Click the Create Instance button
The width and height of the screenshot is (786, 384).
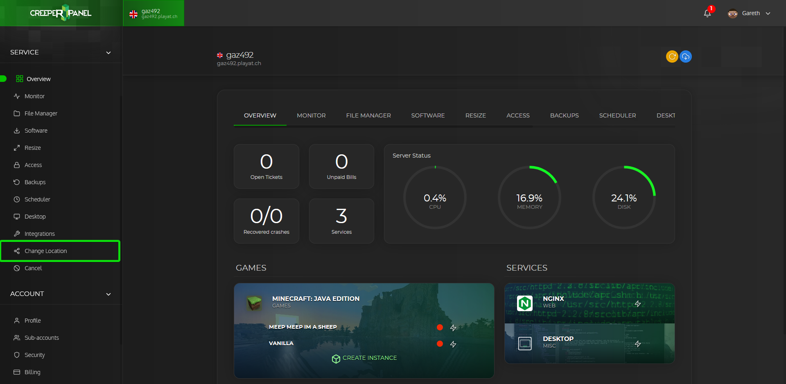click(364, 358)
